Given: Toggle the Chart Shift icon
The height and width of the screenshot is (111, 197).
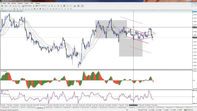Looking at the screenshot, I should [x=71, y=6].
